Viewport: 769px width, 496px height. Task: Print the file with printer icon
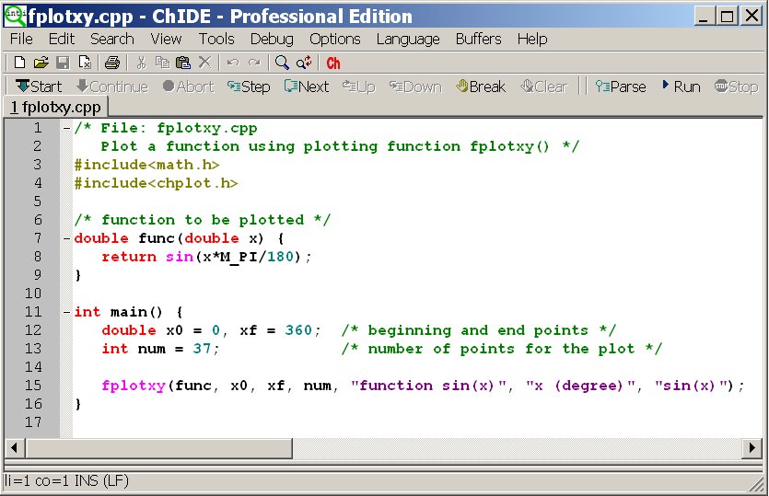click(x=112, y=63)
